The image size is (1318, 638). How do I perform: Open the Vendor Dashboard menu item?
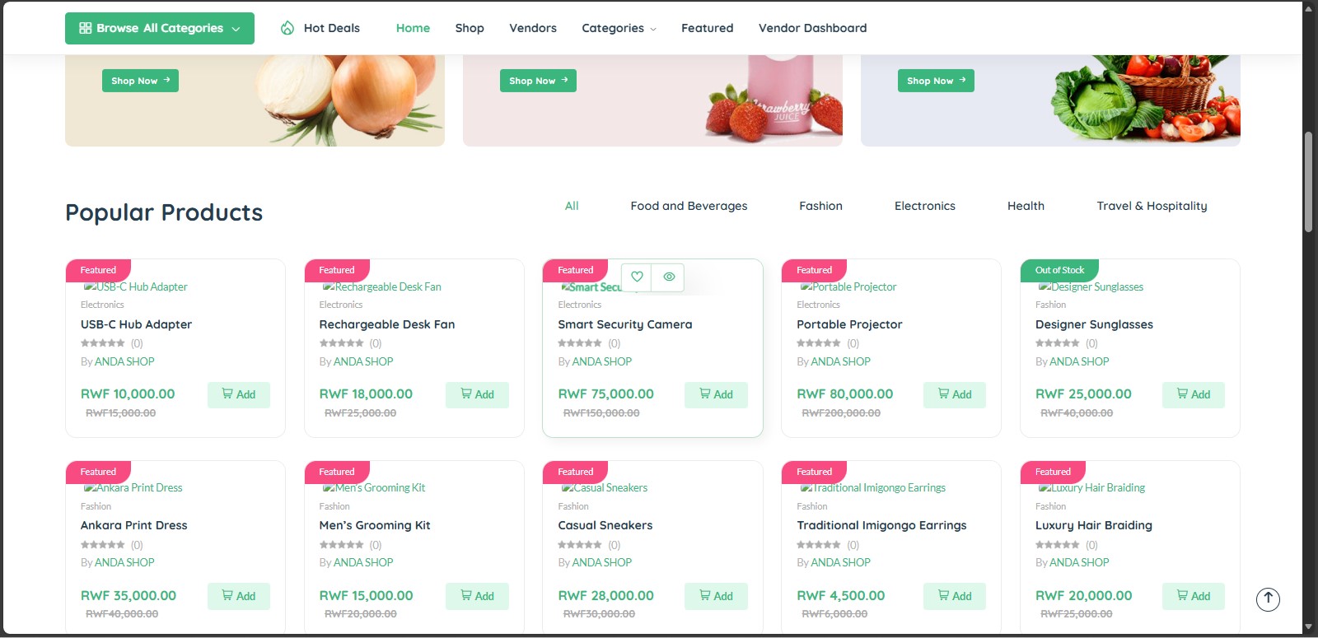812,28
